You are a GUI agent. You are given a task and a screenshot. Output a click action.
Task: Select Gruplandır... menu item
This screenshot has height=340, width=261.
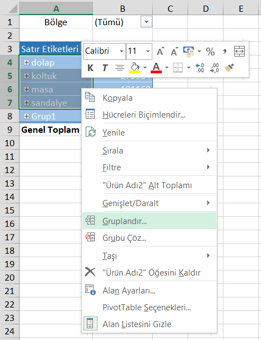coord(149,221)
